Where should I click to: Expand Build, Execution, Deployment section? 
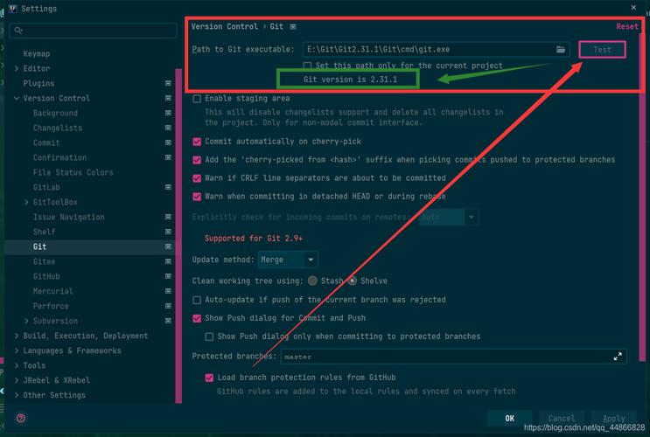click(17, 336)
